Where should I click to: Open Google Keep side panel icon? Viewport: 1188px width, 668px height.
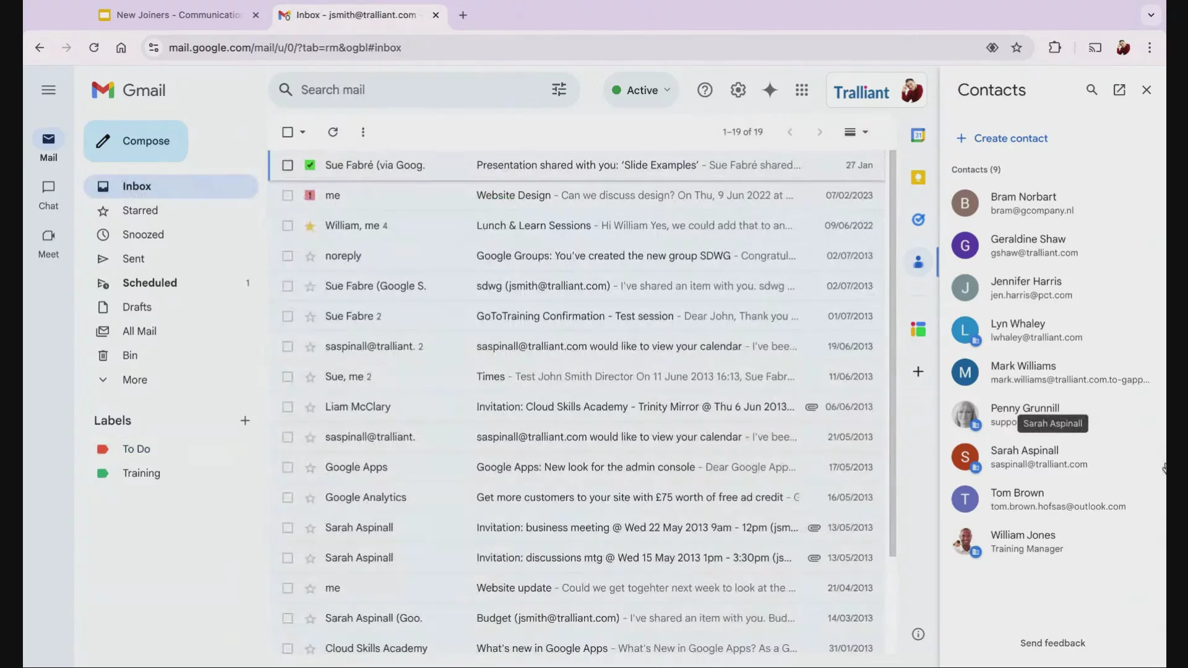(918, 178)
